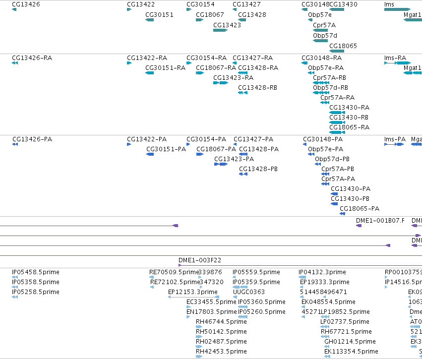The width and height of the screenshot is (422, 359).
Task: Select the CG30154 gene label
Action: (200, 4)
